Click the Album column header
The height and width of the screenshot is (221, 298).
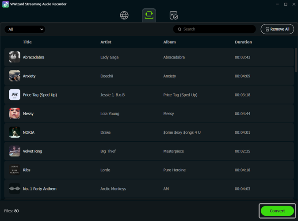pos(169,42)
